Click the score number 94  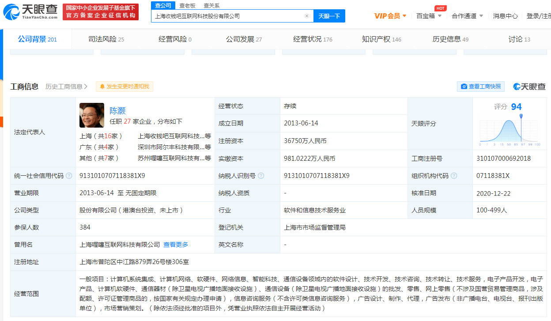[516, 107]
